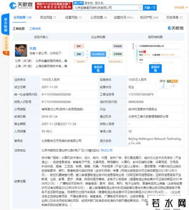Switch to the 经营风险 13 tab
189x210 pixels.
[73, 17]
